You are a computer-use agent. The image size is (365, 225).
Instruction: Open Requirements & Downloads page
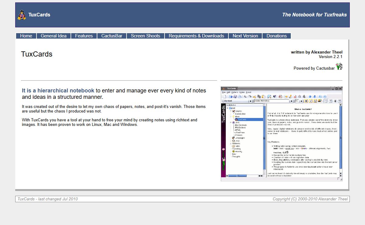(x=196, y=36)
